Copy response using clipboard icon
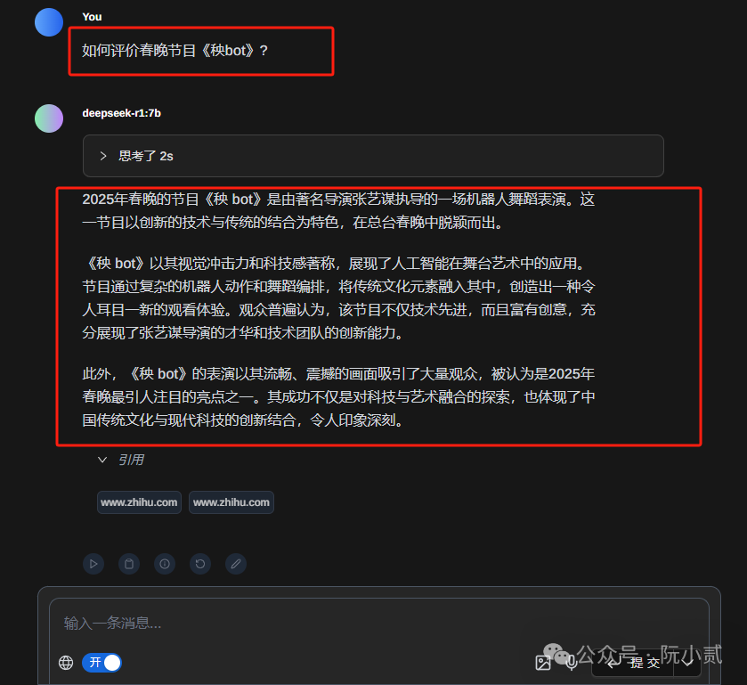The height and width of the screenshot is (685, 747). click(129, 564)
